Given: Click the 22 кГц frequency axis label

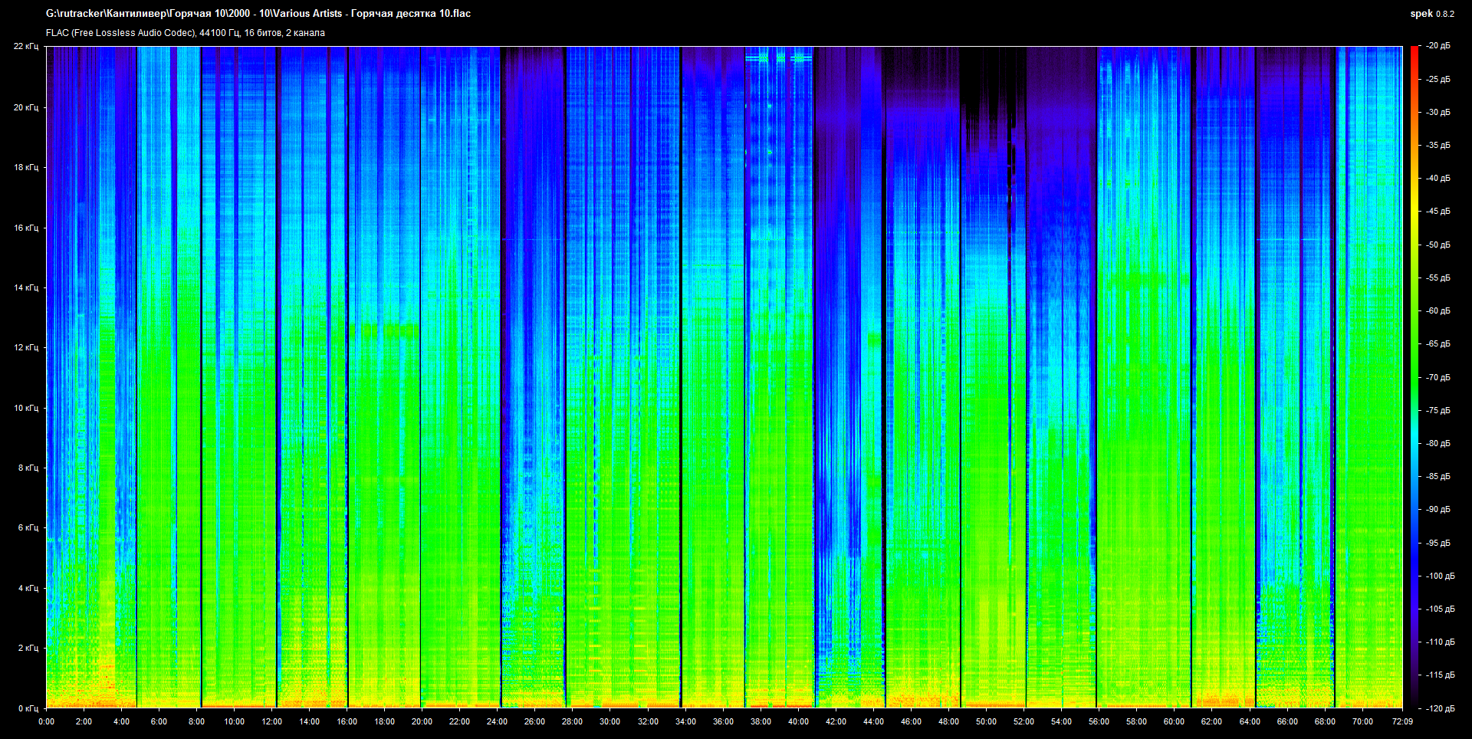Looking at the screenshot, I should coord(25,47).
